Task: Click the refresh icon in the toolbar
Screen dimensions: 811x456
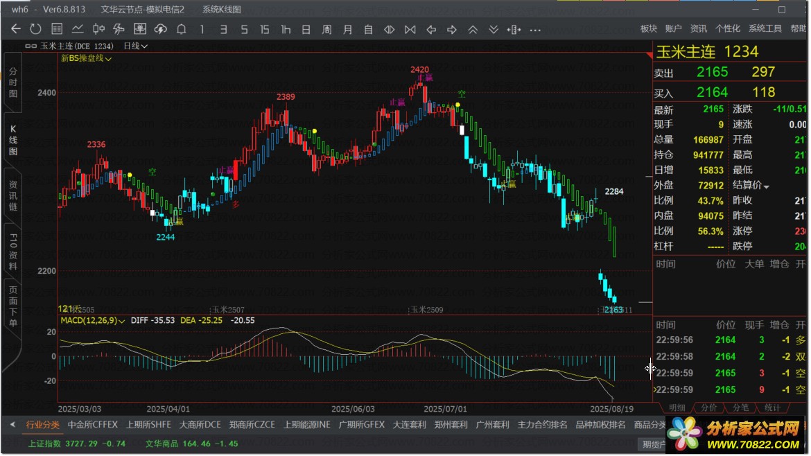Action: pos(35,29)
